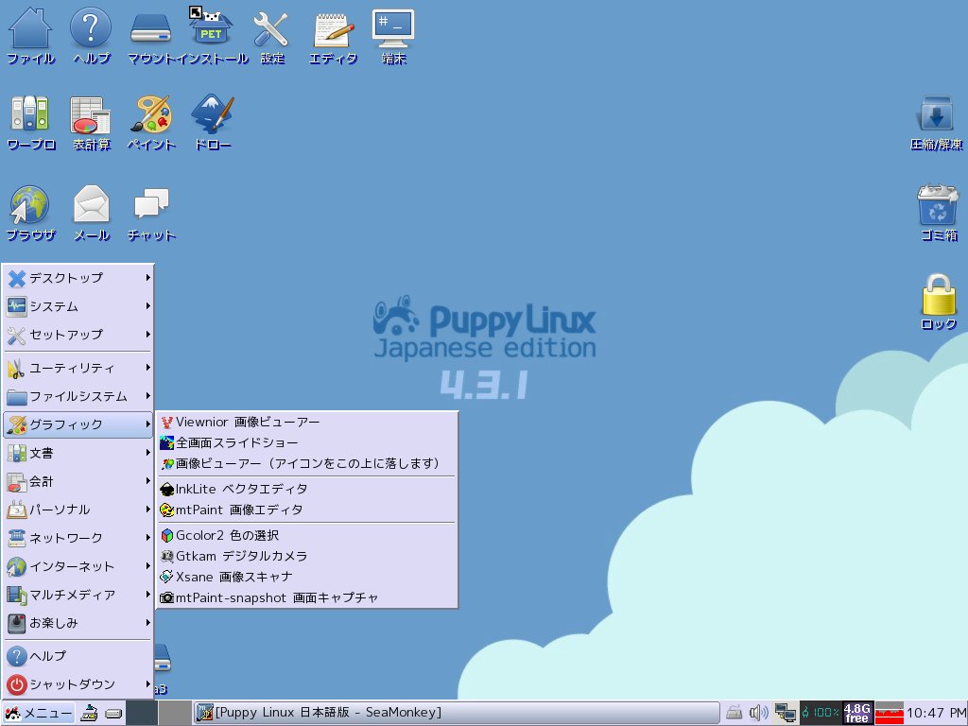The image size is (968, 726).
Task: Launch mtPaint-snapshot 画面キャプチャ
Action: pyautogui.click(x=307, y=597)
